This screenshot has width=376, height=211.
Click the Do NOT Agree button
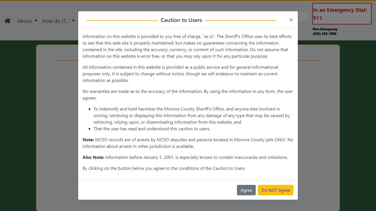point(276,190)
